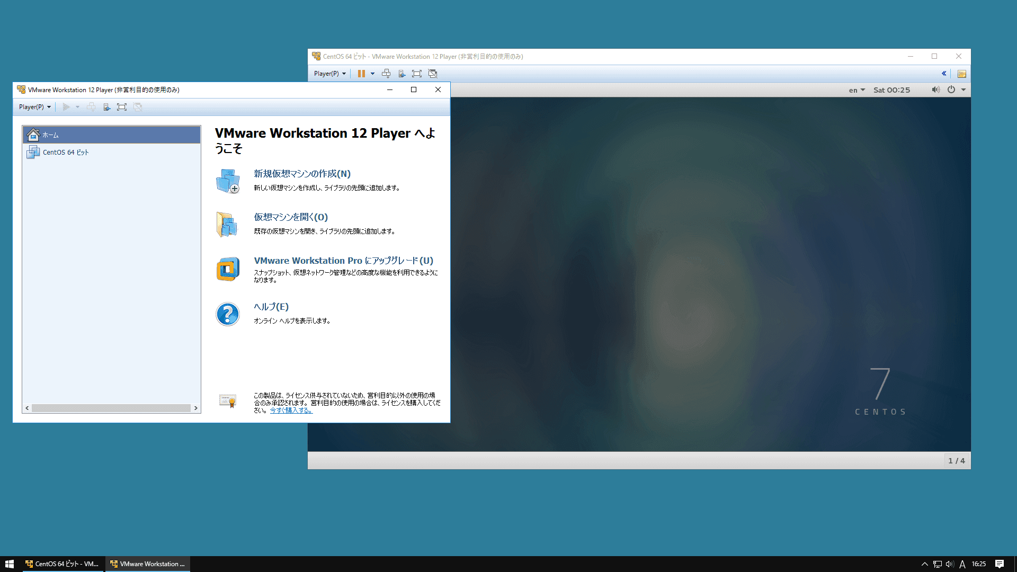Click library horizontal scrollbar right arrow
Viewport: 1017px width, 572px height.
click(195, 408)
